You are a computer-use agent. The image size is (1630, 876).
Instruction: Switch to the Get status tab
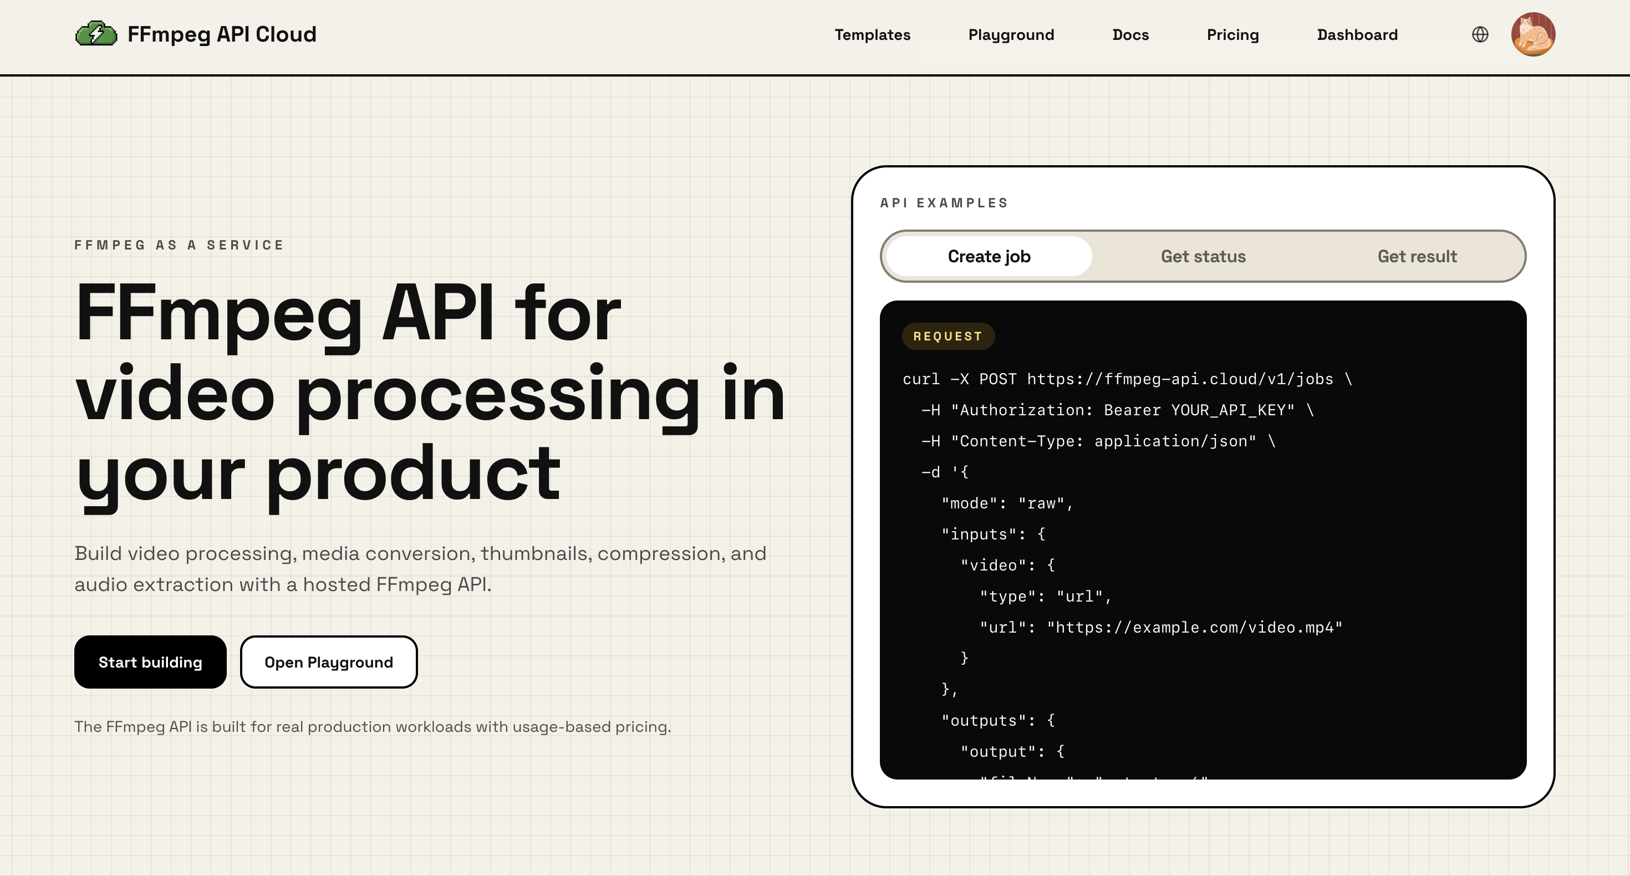click(1203, 256)
